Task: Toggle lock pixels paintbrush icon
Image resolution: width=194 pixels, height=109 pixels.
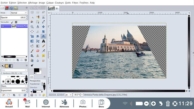Action: click(x=12, y=22)
